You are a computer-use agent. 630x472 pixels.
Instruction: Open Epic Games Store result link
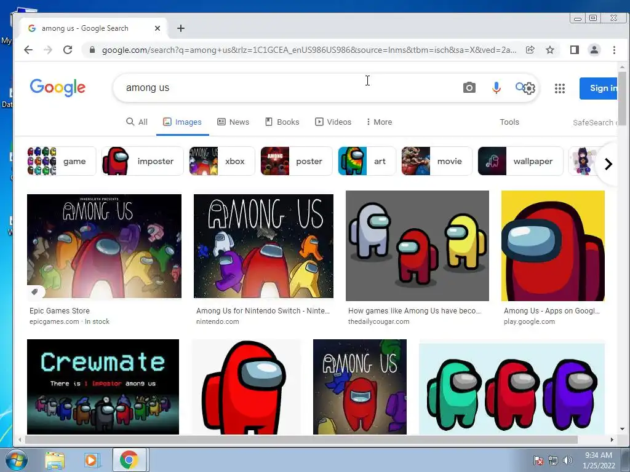tap(60, 310)
